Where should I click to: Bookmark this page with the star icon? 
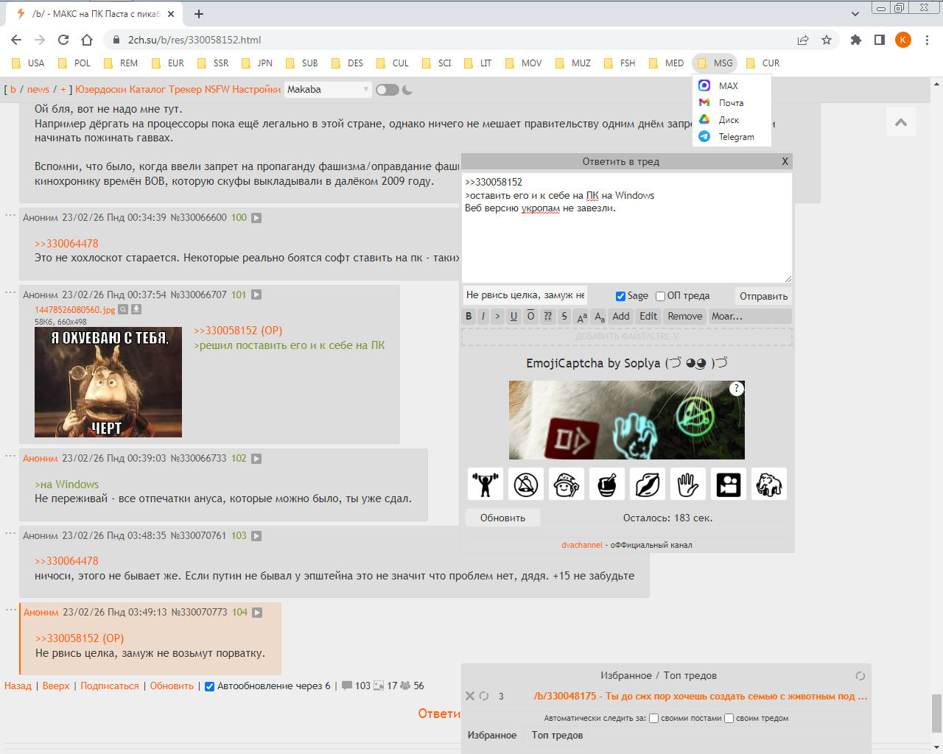827,40
